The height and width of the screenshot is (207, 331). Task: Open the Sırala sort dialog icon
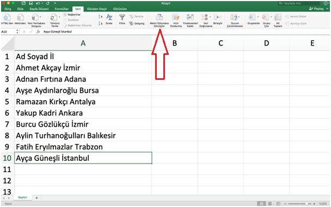(109, 17)
